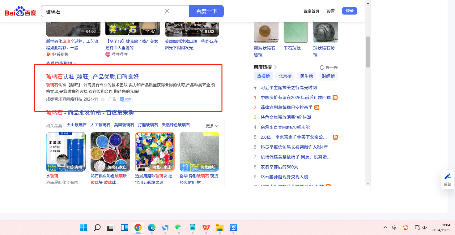455x235 pixels.
Task: Open the 玻璃石认准 [鼎旺] ad result
Action: 92,77
